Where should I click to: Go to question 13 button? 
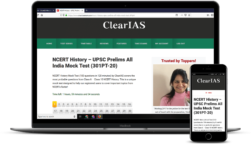click(112, 104)
